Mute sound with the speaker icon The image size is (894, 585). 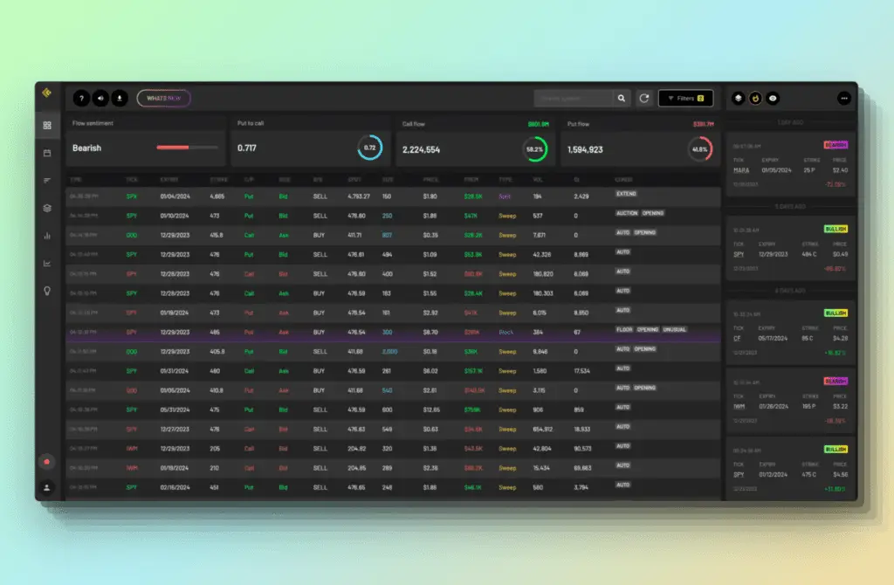click(100, 99)
